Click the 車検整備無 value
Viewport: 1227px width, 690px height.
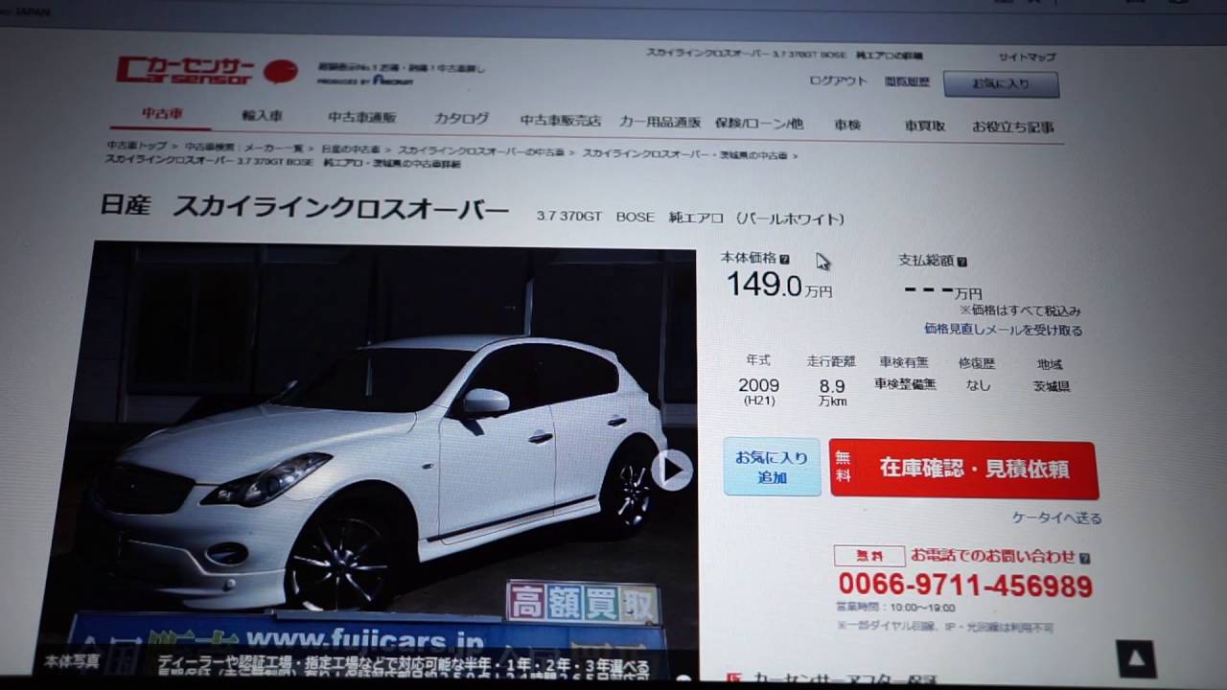tap(905, 383)
